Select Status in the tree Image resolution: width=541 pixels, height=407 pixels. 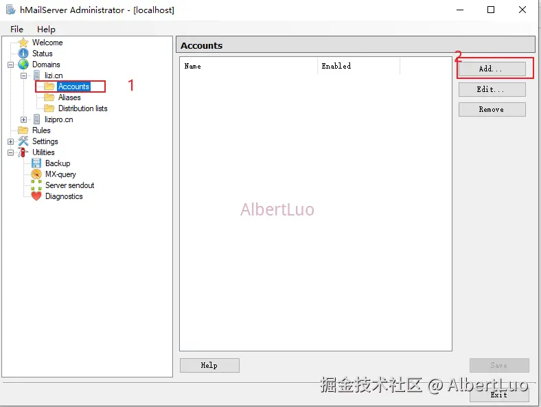pos(43,54)
